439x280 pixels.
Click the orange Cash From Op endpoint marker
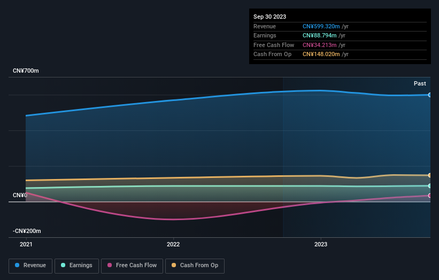click(430, 175)
